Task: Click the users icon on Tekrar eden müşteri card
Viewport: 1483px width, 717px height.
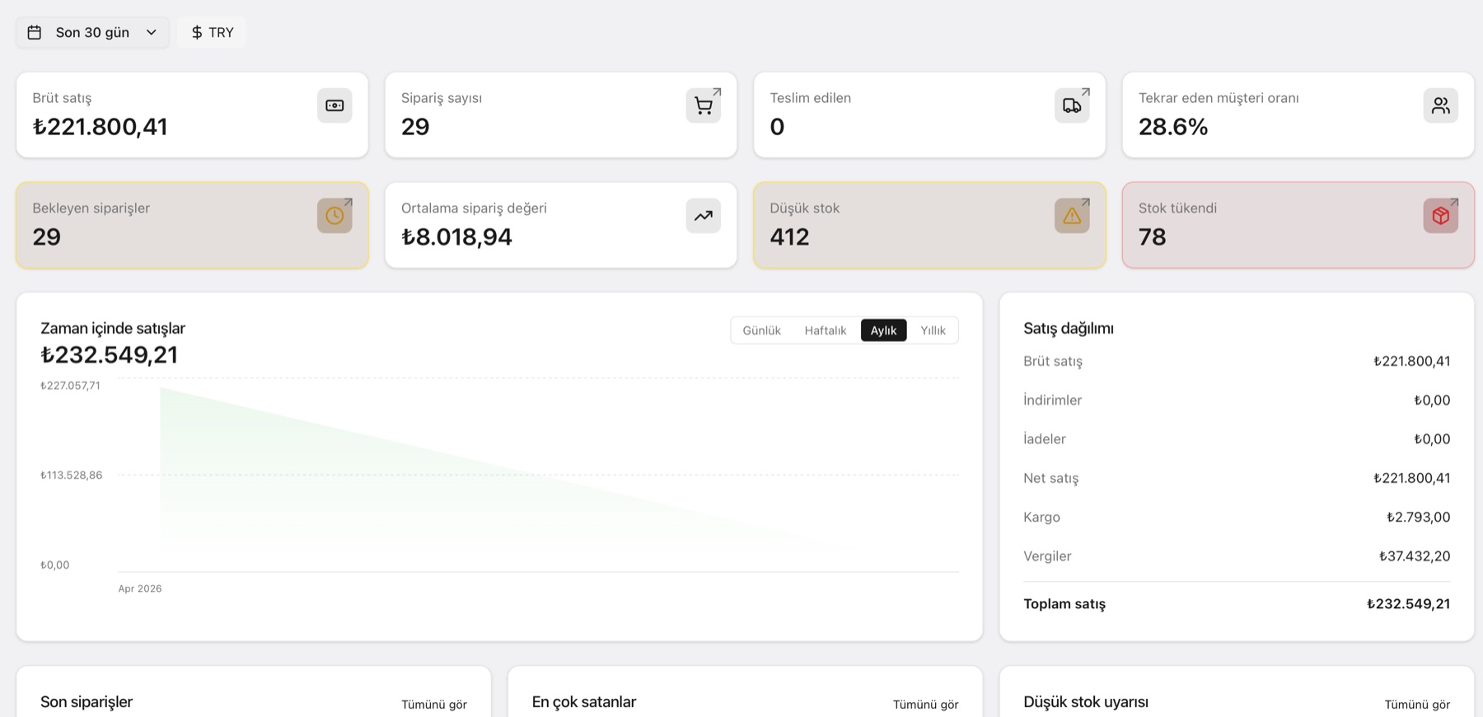Action: click(x=1441, y=105)
